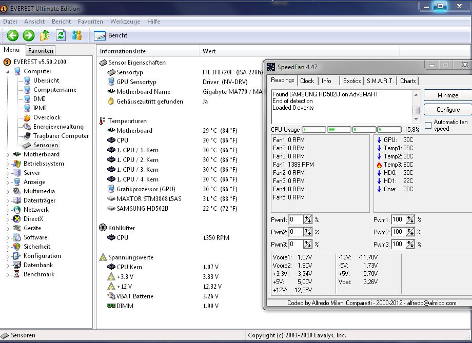Image resolution: width=472 pixels, height=343 pixels.
Task: Expand the Anzeige tree node
Action: point(8,183)
